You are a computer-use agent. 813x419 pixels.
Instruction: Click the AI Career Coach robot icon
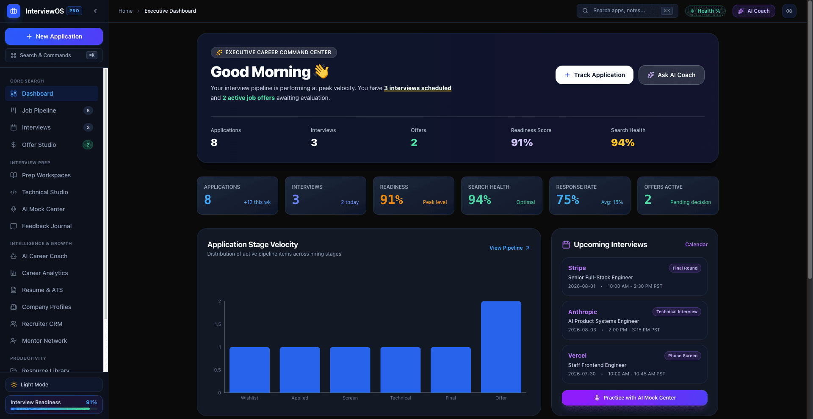click(x=14, y=256)
